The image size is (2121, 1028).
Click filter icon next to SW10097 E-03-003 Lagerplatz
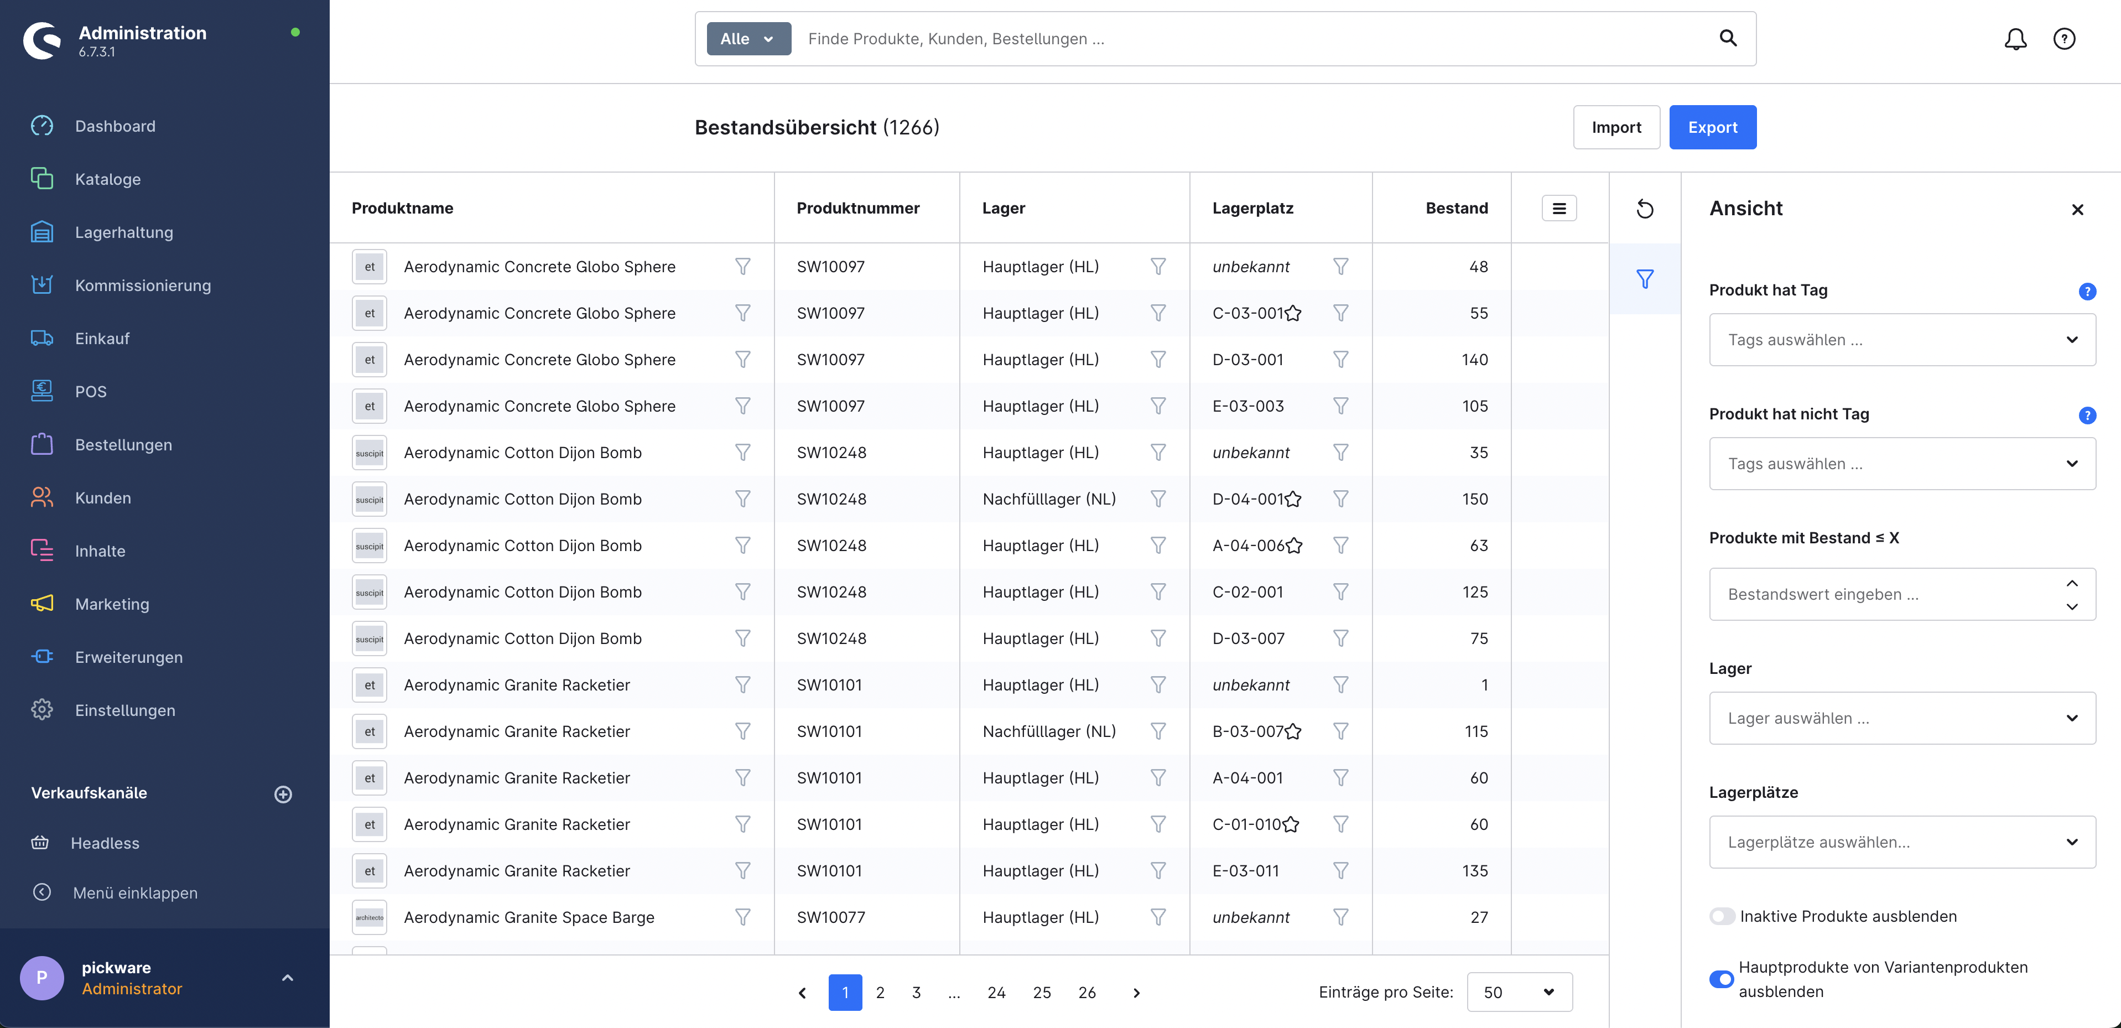click(1340, 406)
